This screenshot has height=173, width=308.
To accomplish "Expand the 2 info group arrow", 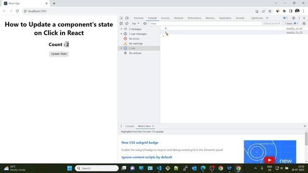I will 121,48.
